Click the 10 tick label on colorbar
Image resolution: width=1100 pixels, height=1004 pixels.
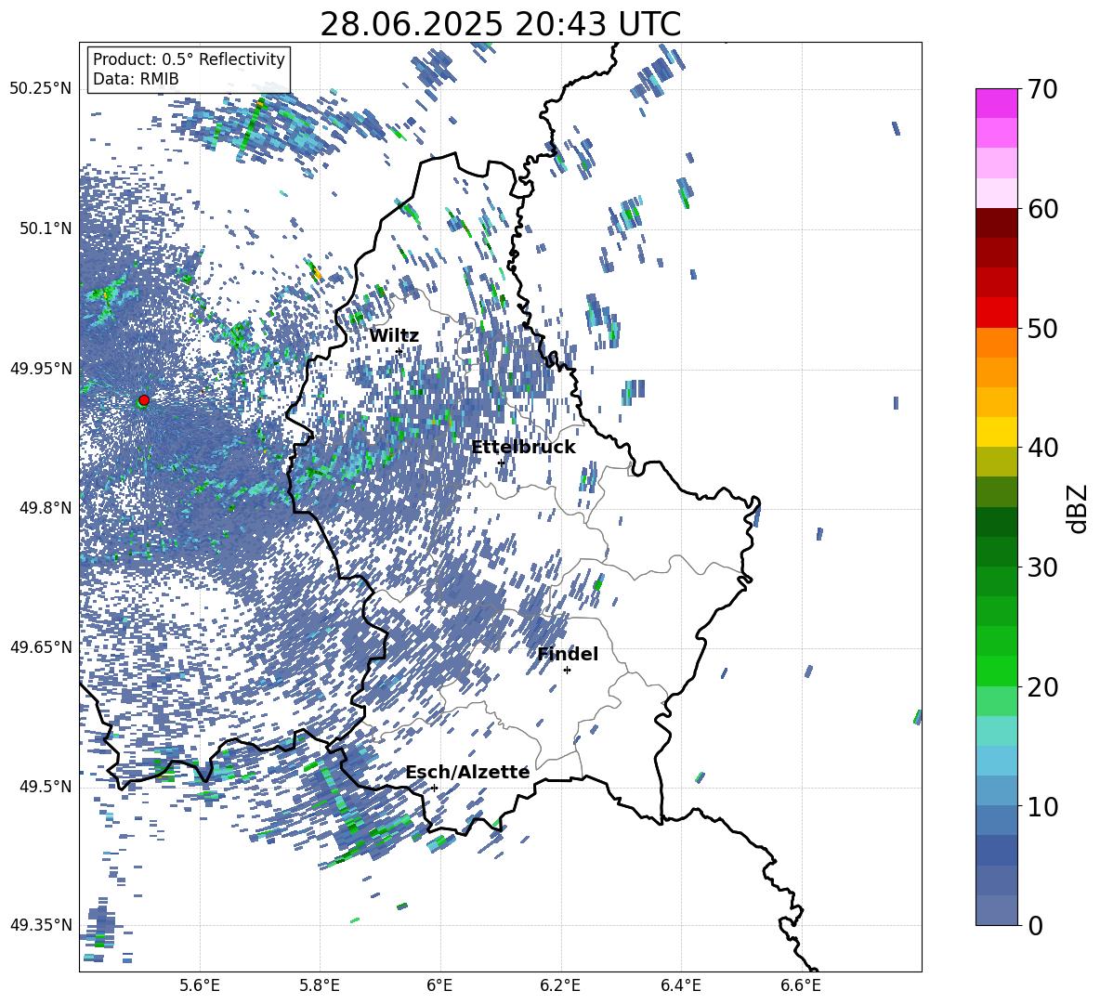[x=1042, y=806]
